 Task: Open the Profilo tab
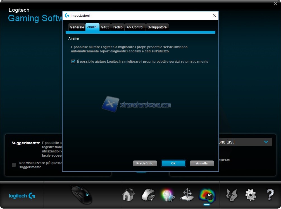click(118, 27)
